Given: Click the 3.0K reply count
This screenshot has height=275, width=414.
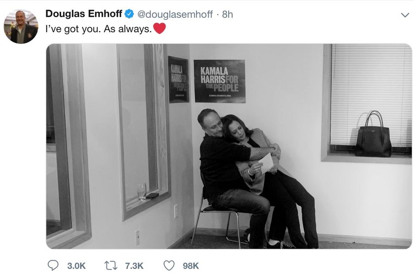Looking at the screenshot, I should click(76, 266).
